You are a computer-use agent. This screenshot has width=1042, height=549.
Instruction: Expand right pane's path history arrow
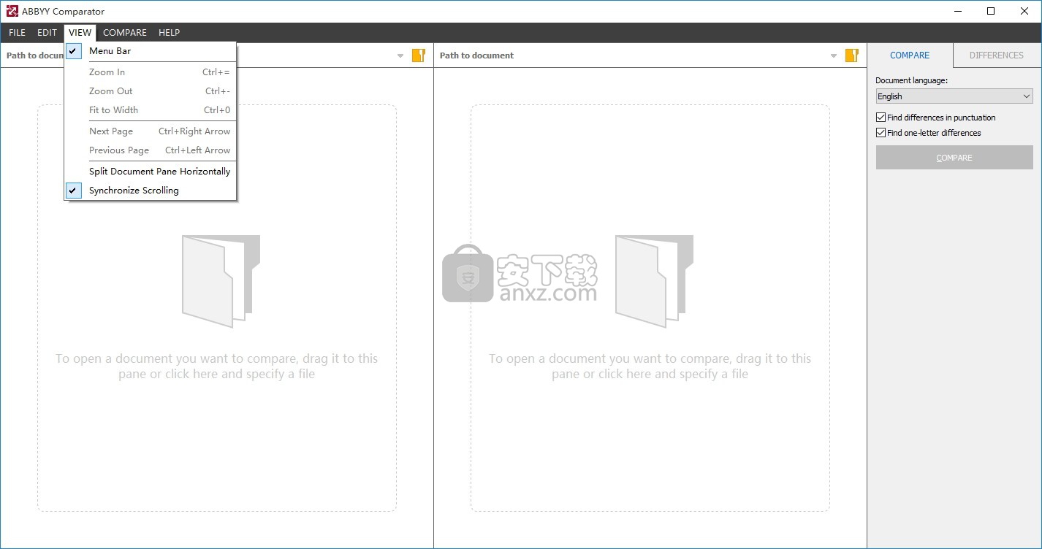pos(834,56)
